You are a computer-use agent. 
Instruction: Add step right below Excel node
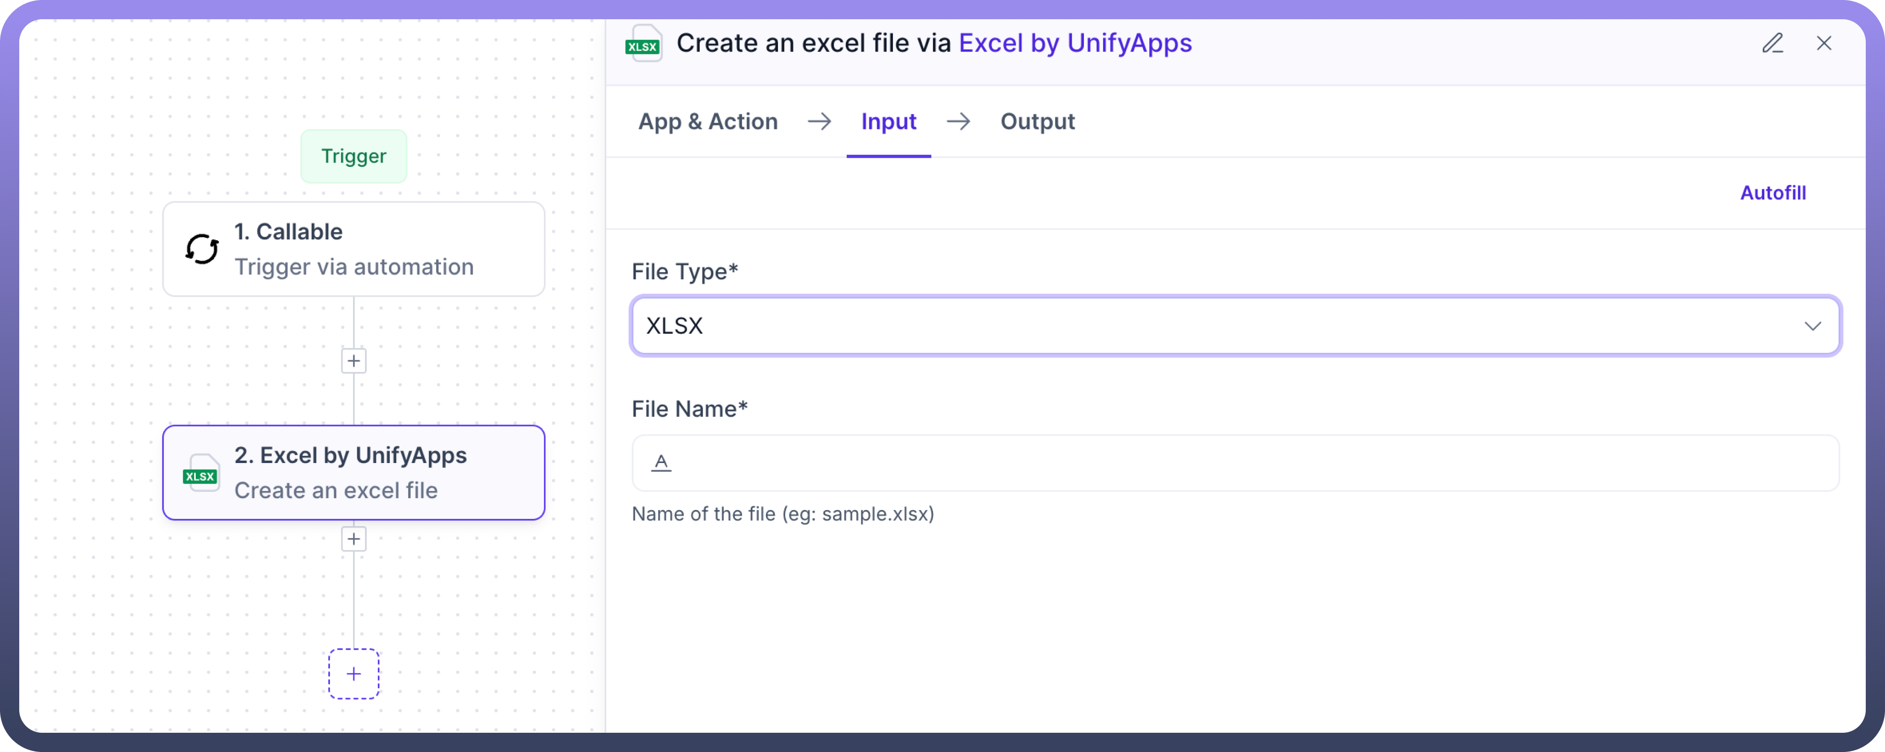(x=353, y=539)
